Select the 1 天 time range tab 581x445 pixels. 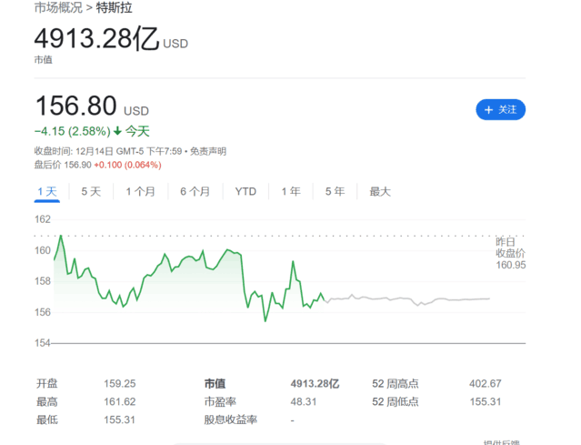point(47,192)
